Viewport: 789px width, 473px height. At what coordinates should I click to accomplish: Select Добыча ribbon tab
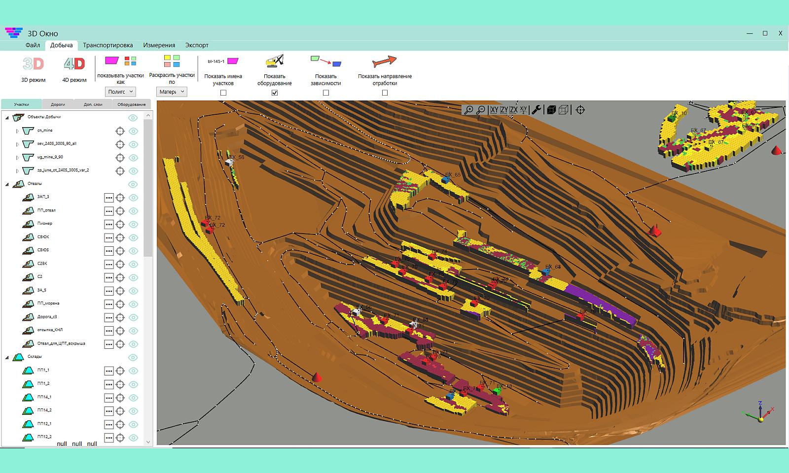tap(62, 45)
